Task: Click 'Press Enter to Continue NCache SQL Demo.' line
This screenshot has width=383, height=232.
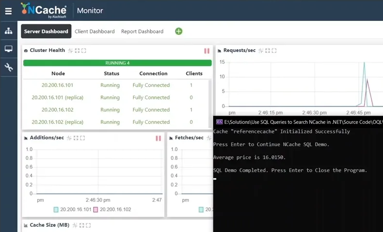Action: 271,145
